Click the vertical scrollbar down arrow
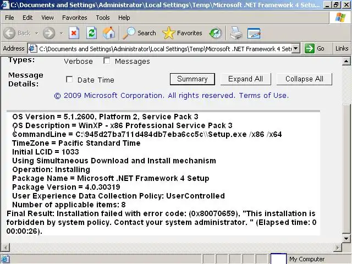Viewport: 352px width, 264px height. [x=346, y=238]
